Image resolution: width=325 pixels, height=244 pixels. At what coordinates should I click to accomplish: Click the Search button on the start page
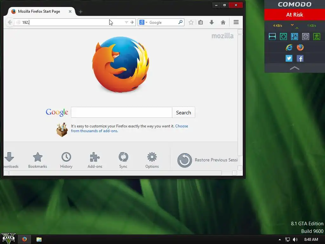[183, 112]
